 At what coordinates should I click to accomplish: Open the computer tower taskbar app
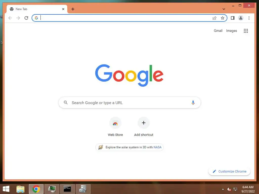(83, 189)
